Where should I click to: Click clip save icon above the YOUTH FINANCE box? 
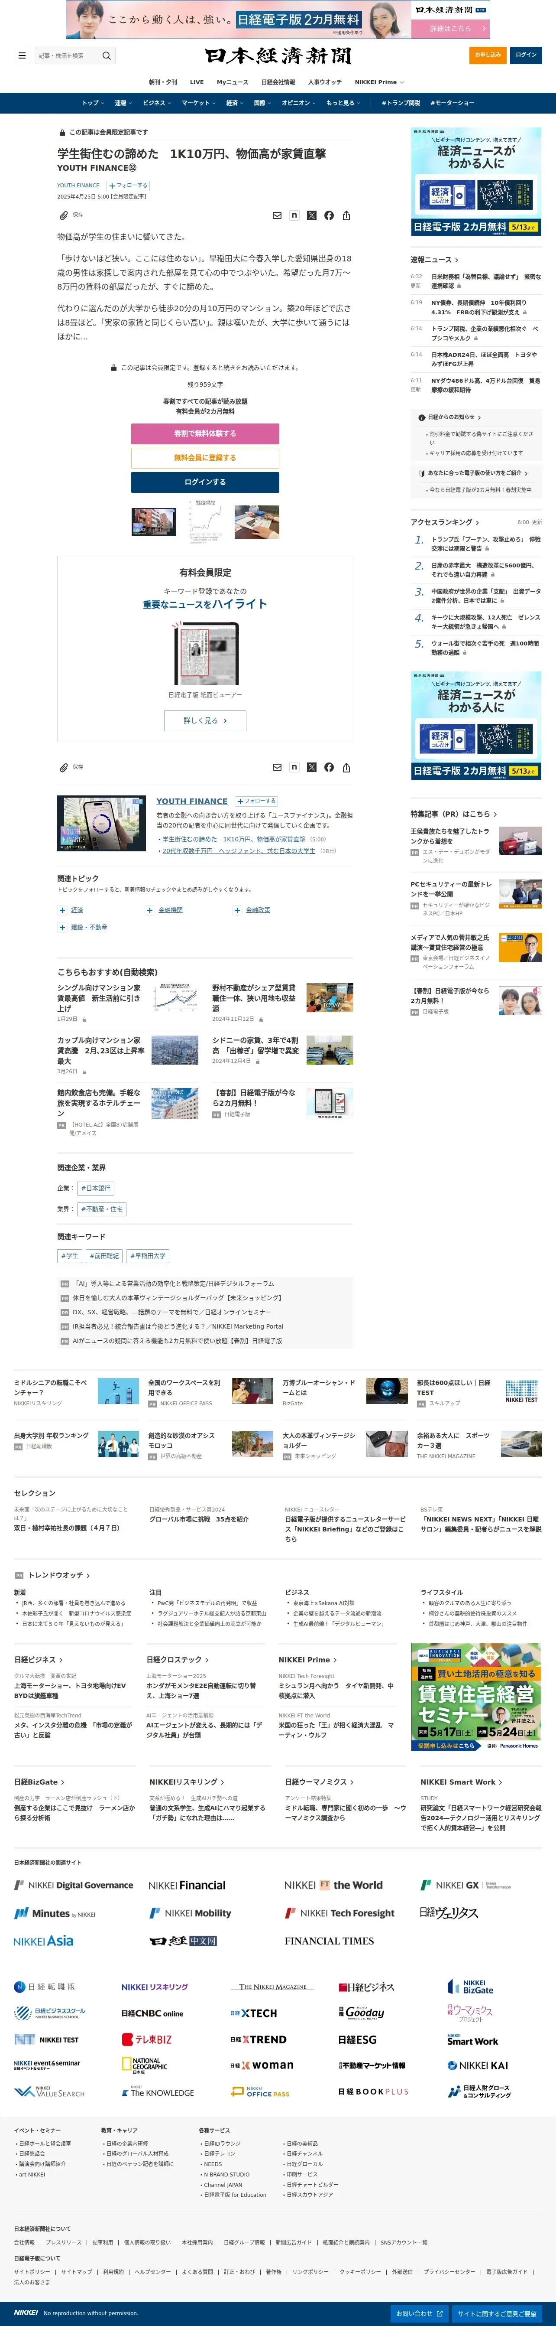pyautogui.click(x=63, y=767)
